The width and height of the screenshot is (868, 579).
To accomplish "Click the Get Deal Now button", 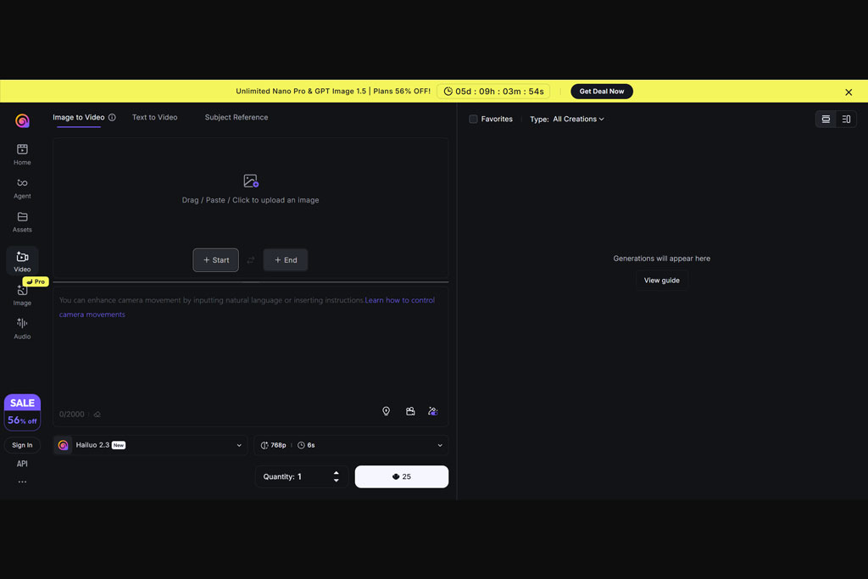I will [x=602, y=92].
